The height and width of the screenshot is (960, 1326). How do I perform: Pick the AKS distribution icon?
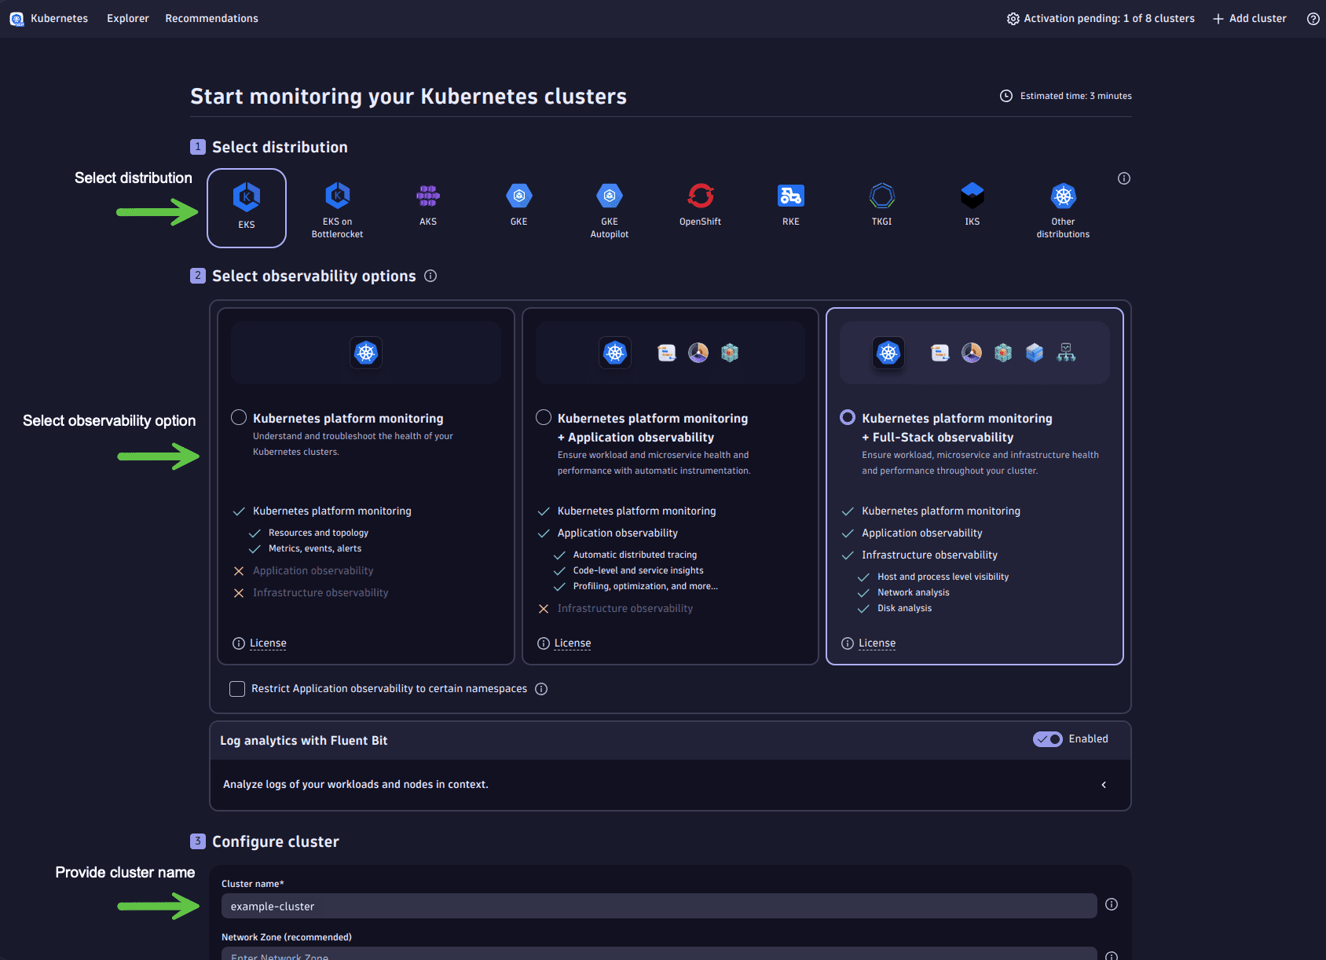pos(428,196)
